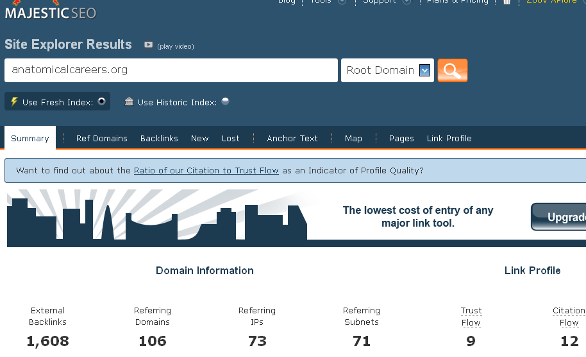Click the Citation Flow label
The height and width of the screenshot is (357, 586).
point(569,317)
